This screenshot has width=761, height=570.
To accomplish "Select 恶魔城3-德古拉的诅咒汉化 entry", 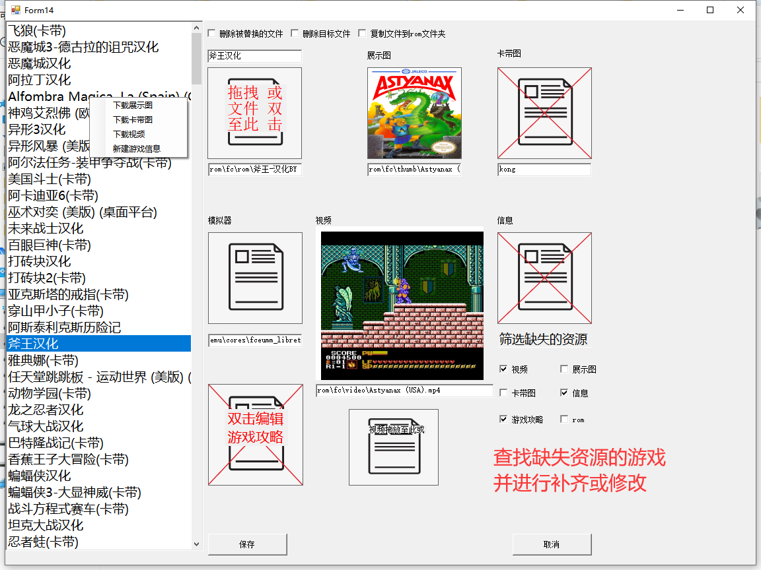I will click(x=98, y=47).
